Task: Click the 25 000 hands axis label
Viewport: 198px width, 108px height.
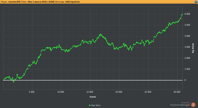Action: [x=148, y=92]
